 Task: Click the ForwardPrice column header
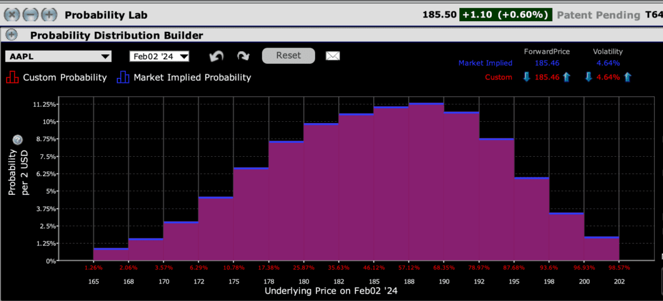click(x=547, y=52)
